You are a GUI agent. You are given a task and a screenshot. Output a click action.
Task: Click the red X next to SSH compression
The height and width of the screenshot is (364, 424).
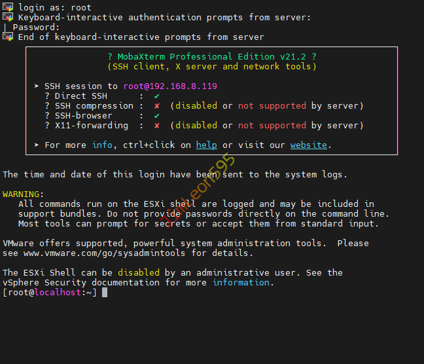click(157, 106)
